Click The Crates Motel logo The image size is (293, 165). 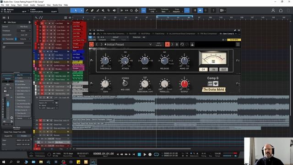click(214, 90)
